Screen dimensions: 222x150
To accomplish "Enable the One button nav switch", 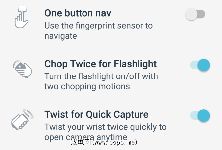I will point(195,14).
